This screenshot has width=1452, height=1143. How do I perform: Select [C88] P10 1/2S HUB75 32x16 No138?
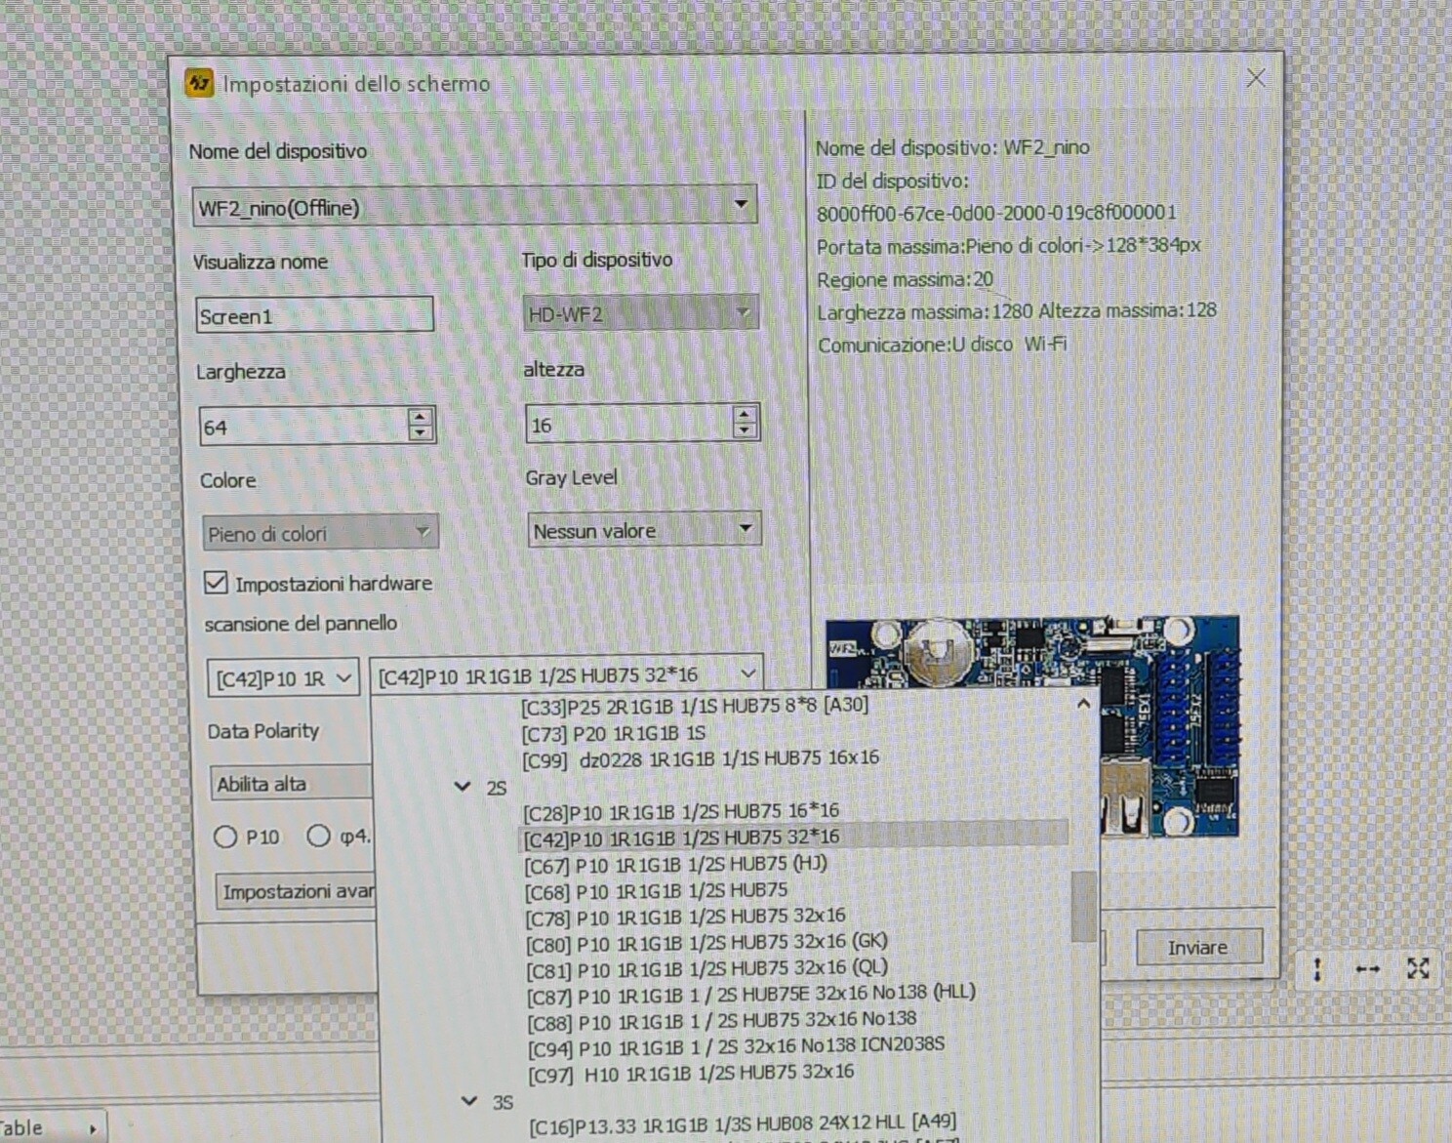[722, 1021]
